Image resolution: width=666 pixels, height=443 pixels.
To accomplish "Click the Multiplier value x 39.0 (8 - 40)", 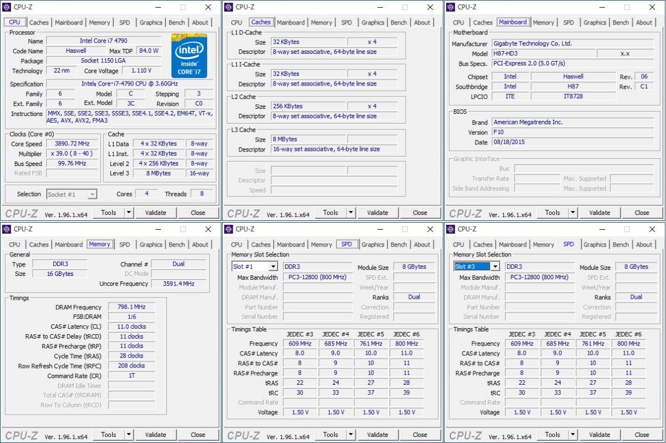I will [72, 154].
